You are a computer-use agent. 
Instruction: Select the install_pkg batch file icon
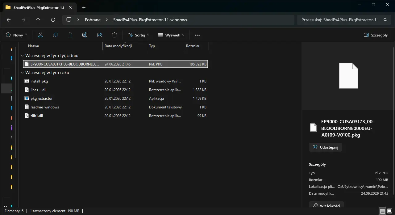pyautogui.click(x=27, y=81)
